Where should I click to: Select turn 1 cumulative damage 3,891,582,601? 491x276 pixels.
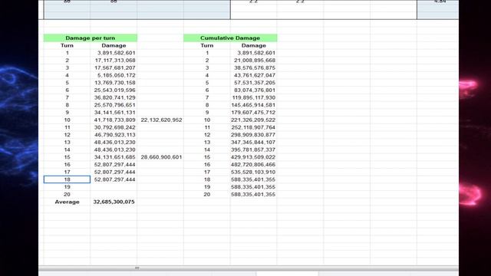click(x=254, y=53)
